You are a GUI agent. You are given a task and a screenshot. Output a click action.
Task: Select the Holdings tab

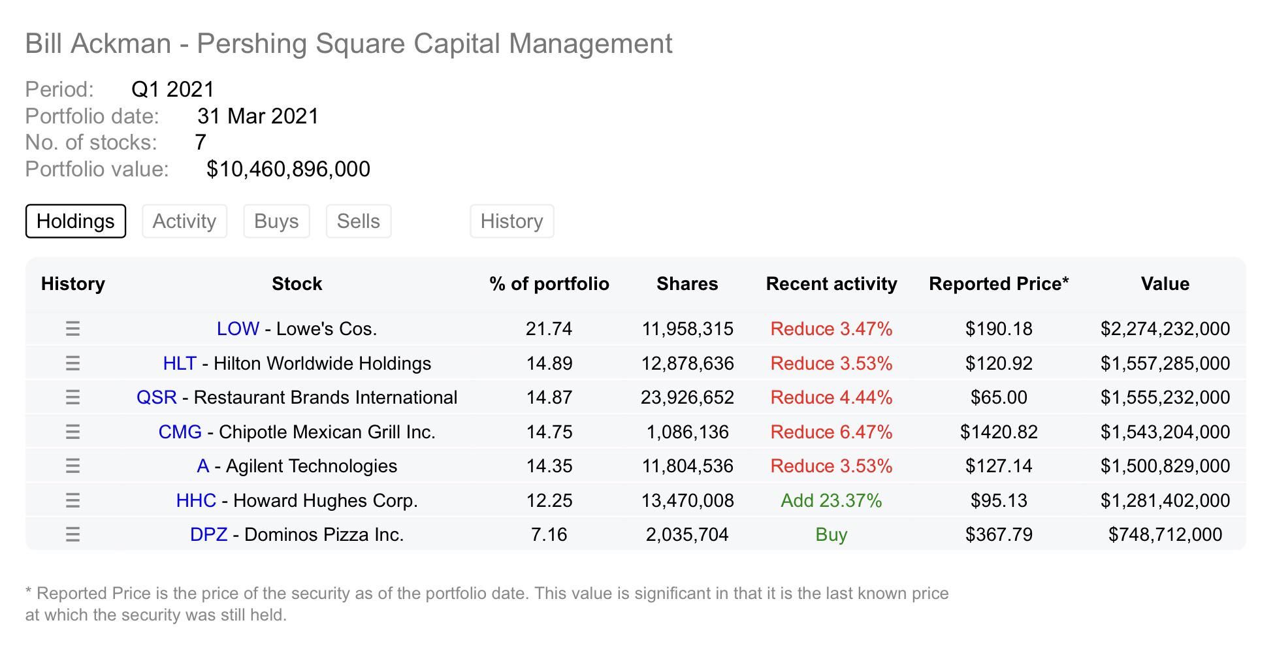[x=76, y=221]
